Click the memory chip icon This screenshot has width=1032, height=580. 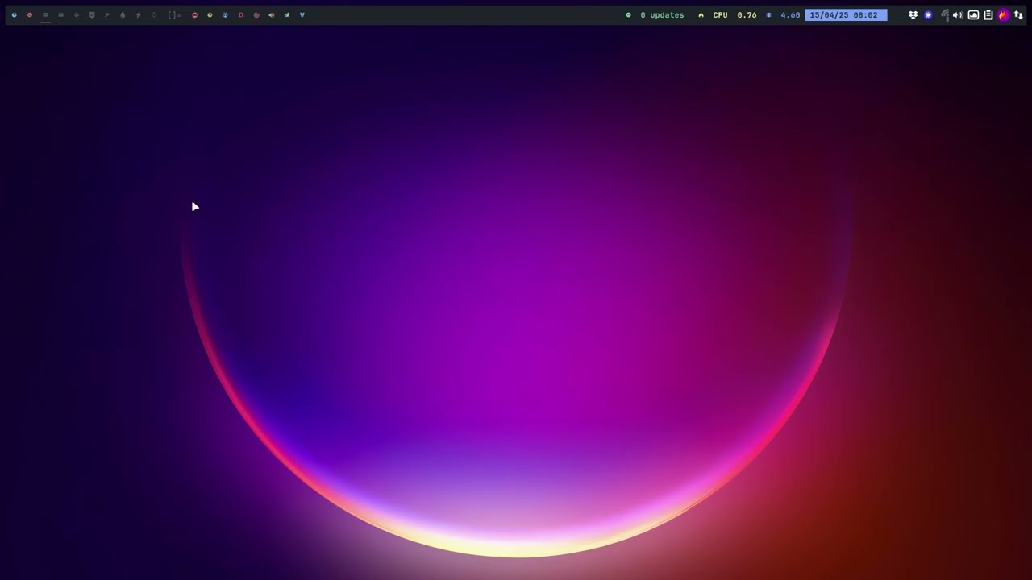click(x=768, y=15)
